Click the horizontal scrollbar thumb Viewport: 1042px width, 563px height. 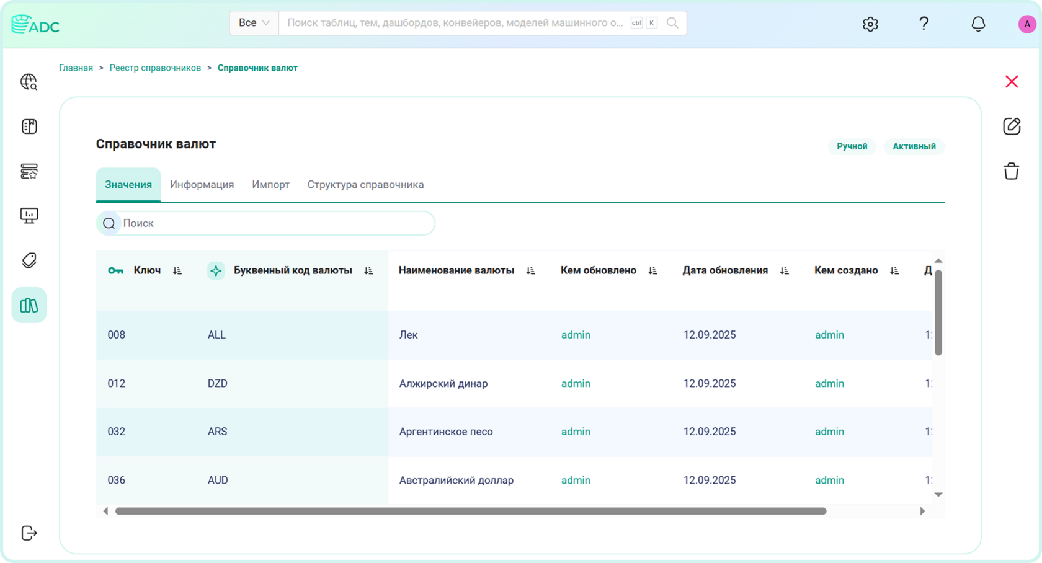[x=471, y=512]
